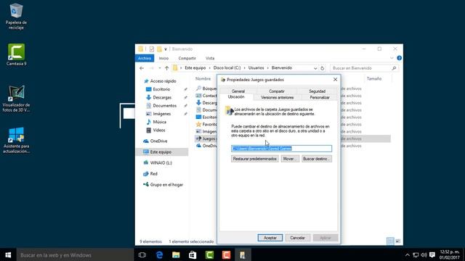
Task: Open the Archivo menu
Action: point(145,58)
